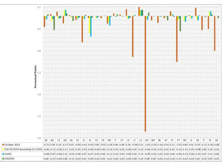Click the -0.3 y-axis label
The height and width of the screenshot is (162, 223).
click(39, 29)
